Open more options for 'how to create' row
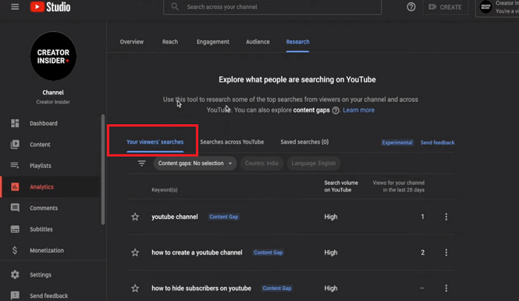519x301 pixels. click(446, 253)
